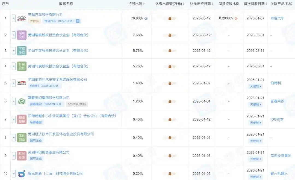295x180 pixels.
Task: Click the 大股东 tag
Action: point(34,21)
